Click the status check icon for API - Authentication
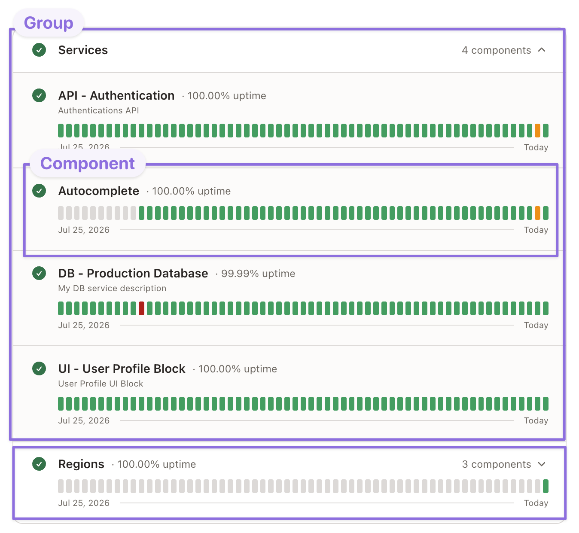579x533 pixels. 39,95
